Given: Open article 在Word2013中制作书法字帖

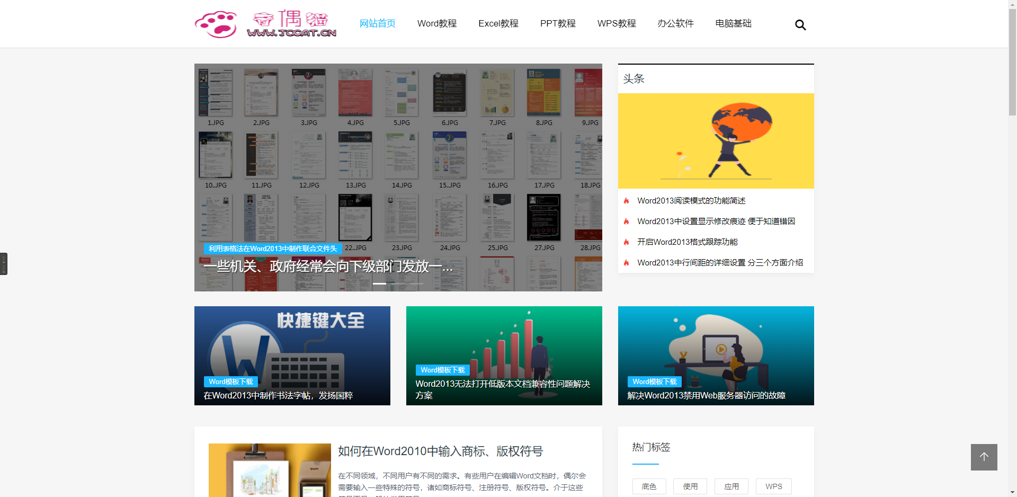Looking at the screenshot, I should tap(278, 396).
